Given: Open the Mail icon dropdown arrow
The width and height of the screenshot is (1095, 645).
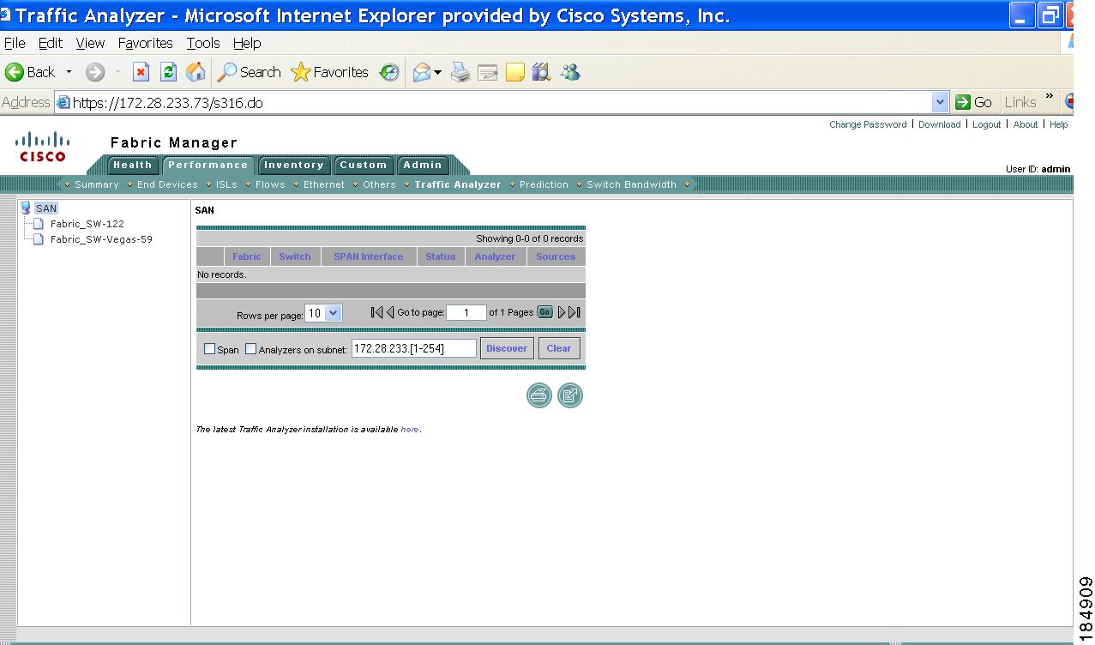Looking at the screenshot, I should click(437, 73).
